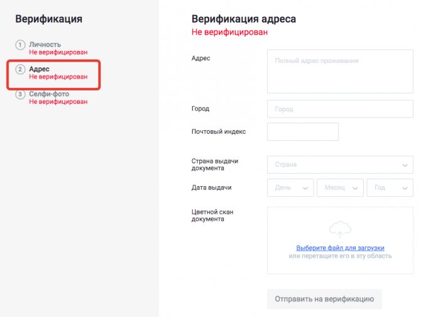This screenshot has height=317, width=421.
Task: Click the step 2 circle icon
Action: [20, 69]
